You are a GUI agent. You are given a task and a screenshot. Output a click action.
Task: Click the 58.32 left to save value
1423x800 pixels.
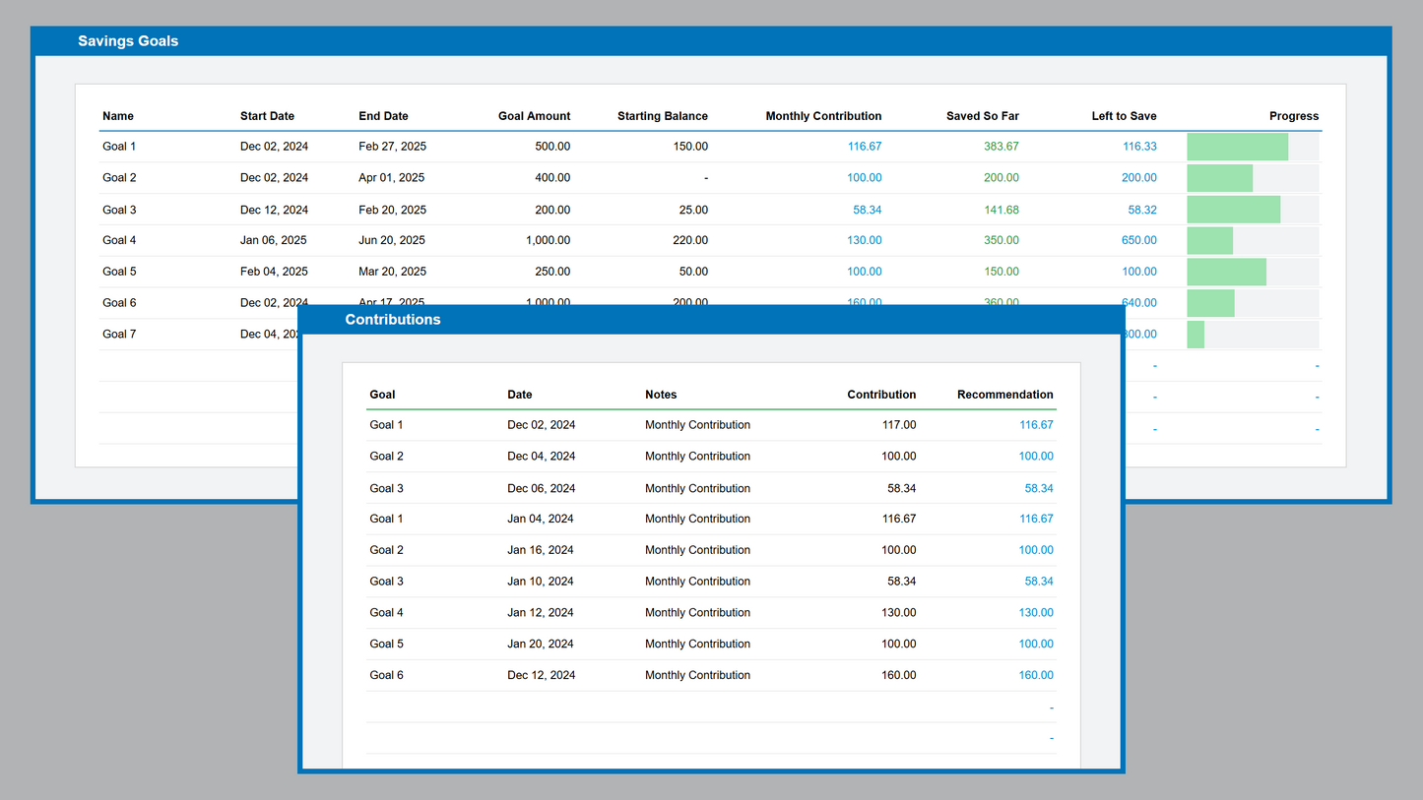coord(1142,210)
